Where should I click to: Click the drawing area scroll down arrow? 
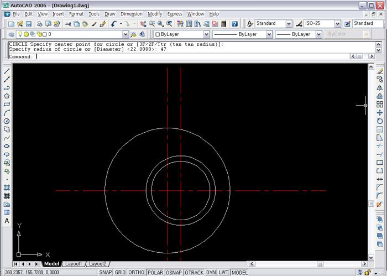point(371,258)
